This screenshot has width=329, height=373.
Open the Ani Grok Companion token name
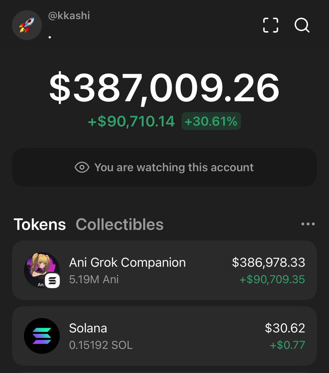[x=127, y=263]
